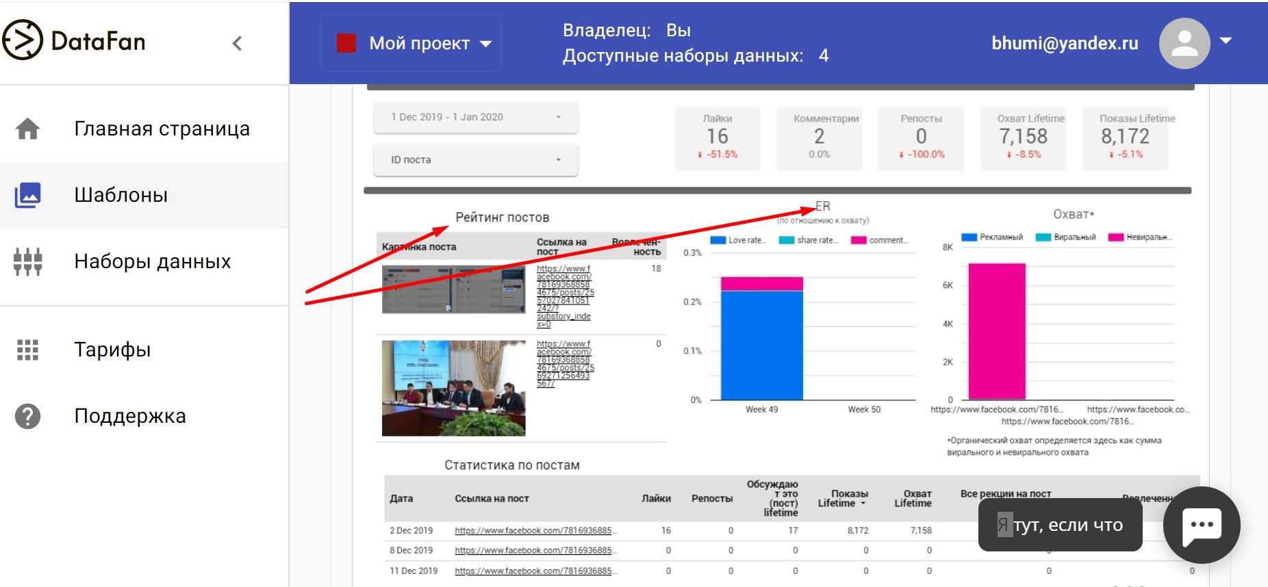This screenshot has width=1268, height=587.
Task: Click the Статистика по постам heading
Action: 512,465
